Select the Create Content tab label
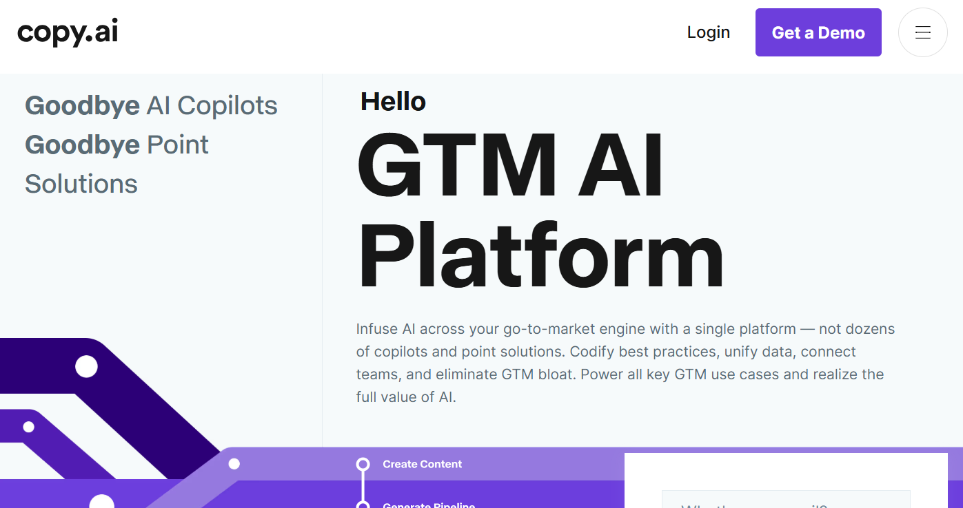Screen dimensions: 963x508 [423, 464]
